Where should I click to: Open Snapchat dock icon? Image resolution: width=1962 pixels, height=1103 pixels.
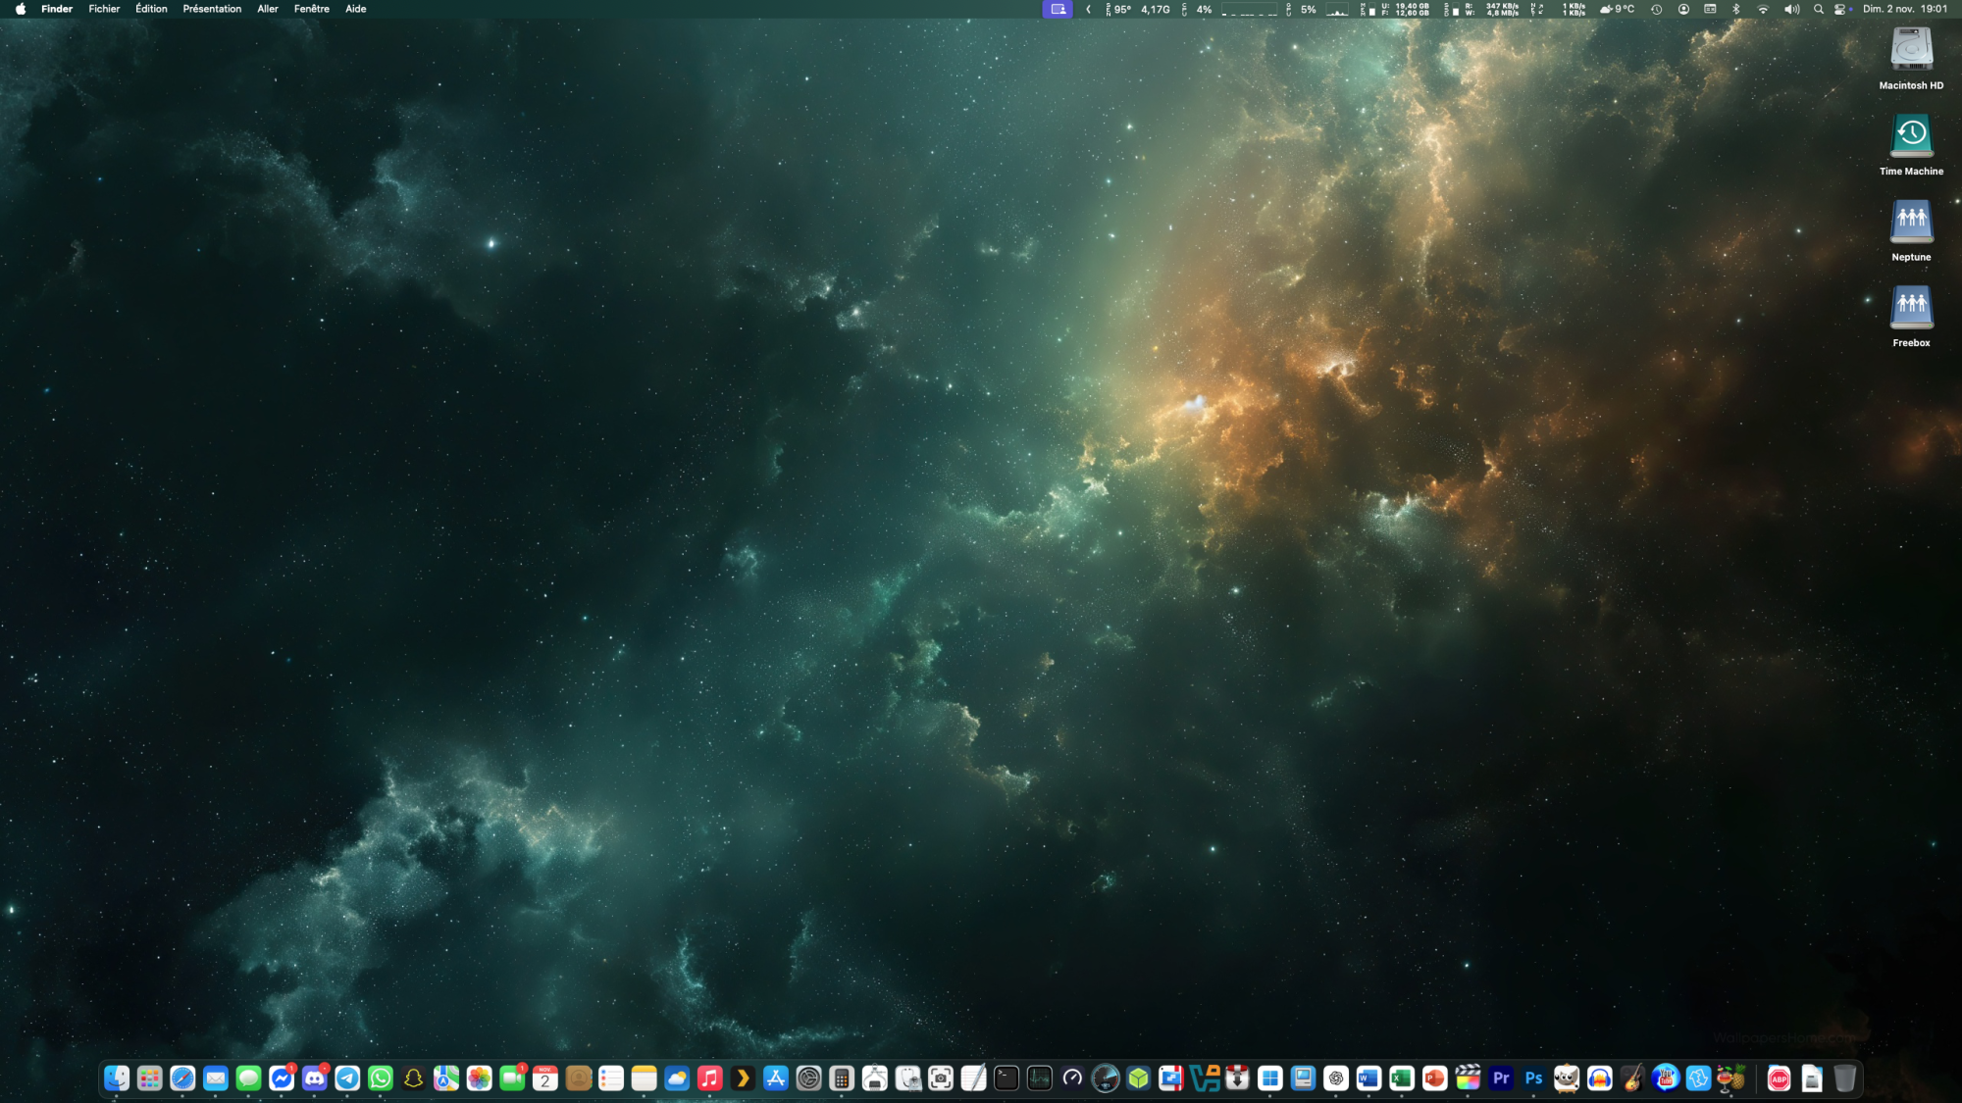[x=413, y=1078]
